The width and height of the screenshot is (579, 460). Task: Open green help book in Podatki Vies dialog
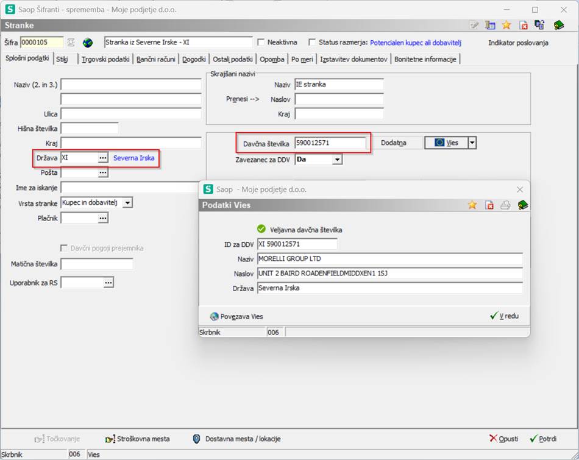[522, 205]
